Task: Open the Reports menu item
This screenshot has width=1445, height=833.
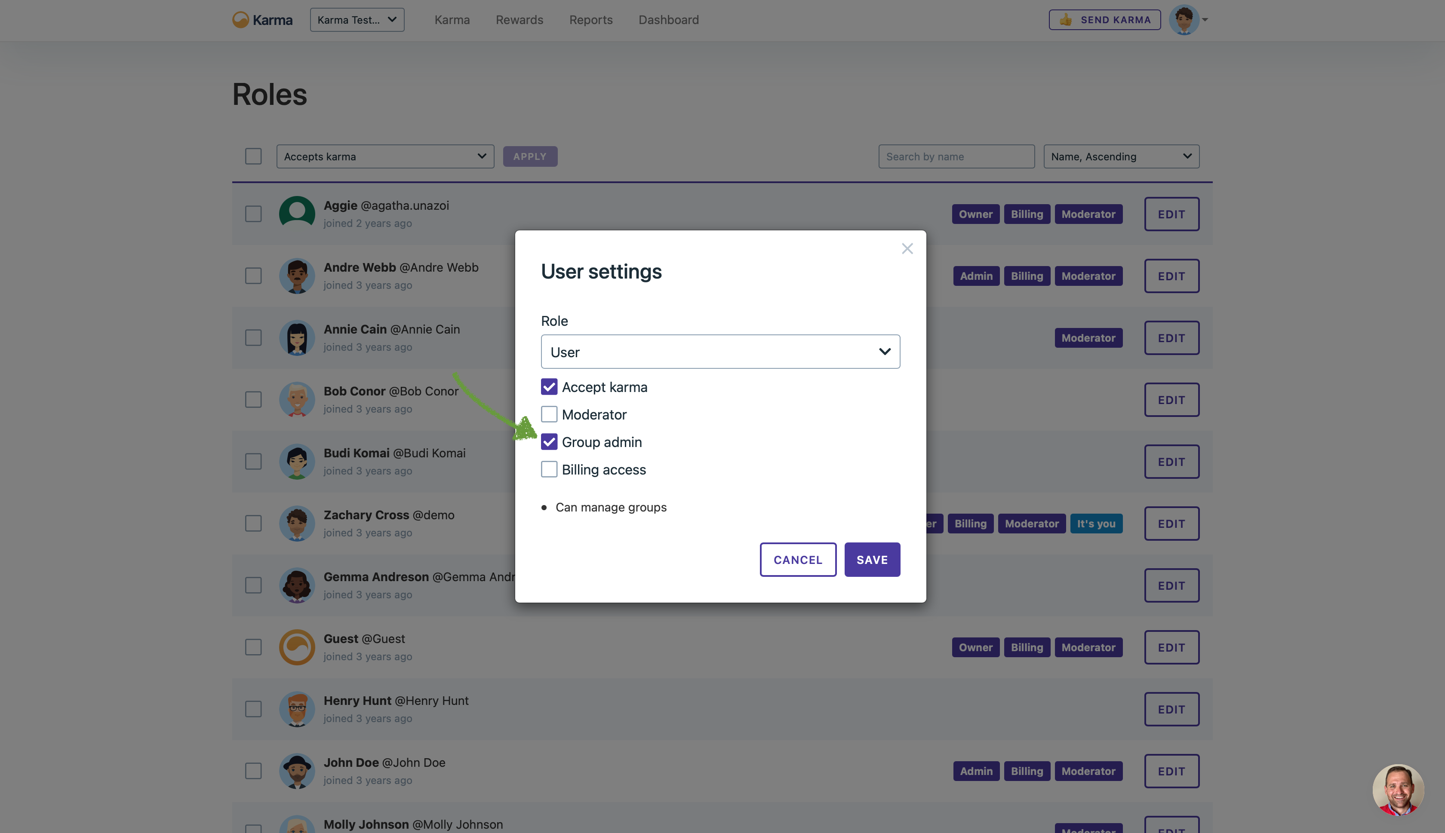Action: tap(590, 20)
